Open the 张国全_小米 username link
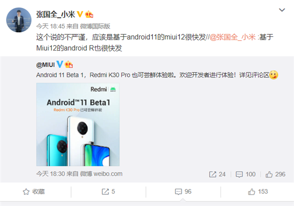Screen dimensions: 294x206 56,14
